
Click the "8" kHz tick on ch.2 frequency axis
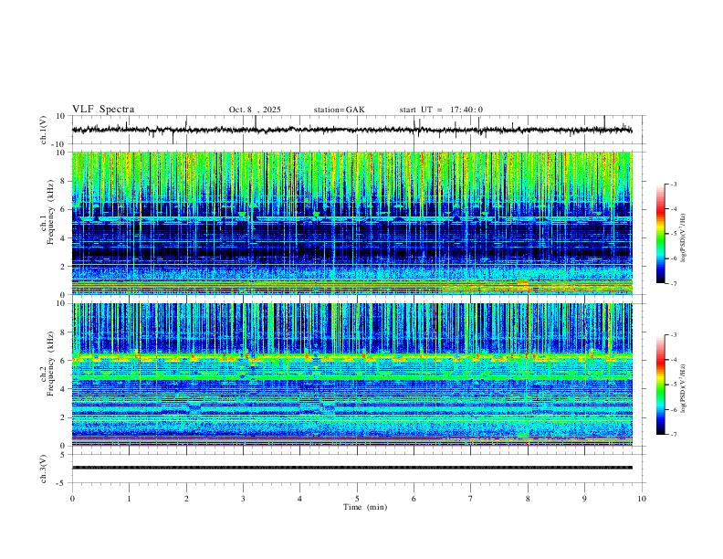tap(63, 332)
